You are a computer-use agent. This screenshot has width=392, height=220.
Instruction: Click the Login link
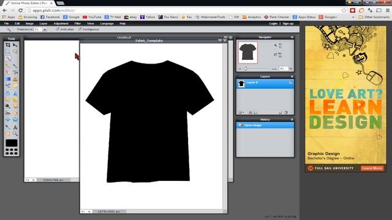(x=273, y=23)
